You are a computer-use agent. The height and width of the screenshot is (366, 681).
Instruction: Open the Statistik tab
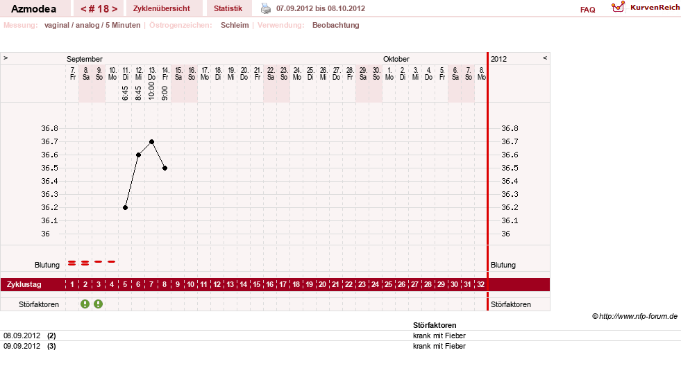coord(228,8)
